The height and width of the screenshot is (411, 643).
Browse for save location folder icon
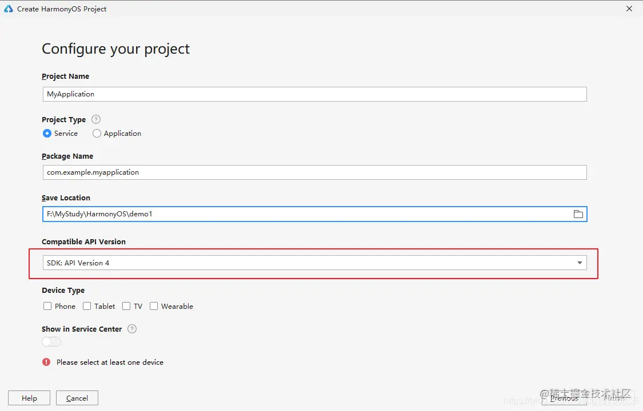click(x=578, y=214)
